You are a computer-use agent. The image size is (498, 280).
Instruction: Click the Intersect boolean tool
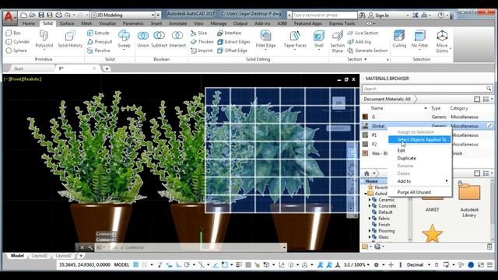point(177,40)
